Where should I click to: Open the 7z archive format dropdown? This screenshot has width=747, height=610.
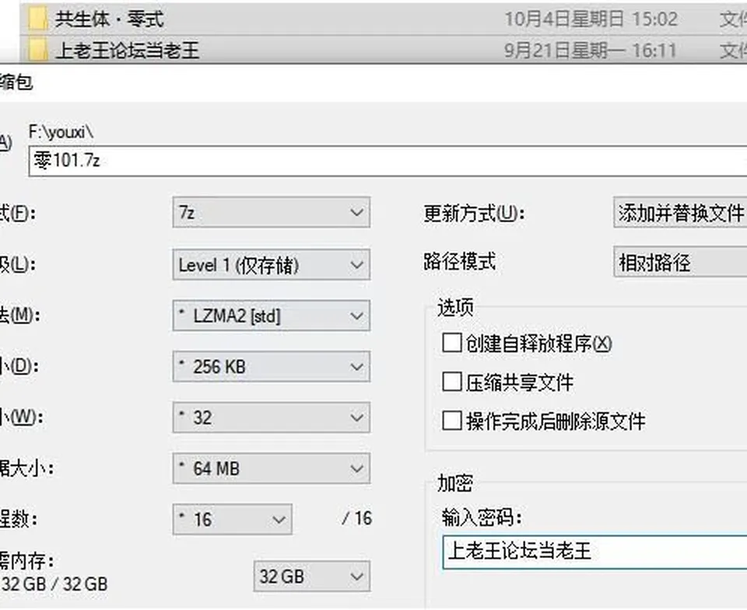click(271, 212)
